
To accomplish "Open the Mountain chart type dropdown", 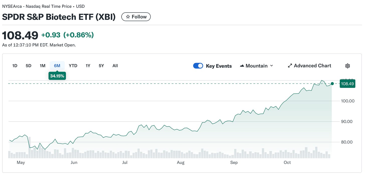I will coord(256,66).
